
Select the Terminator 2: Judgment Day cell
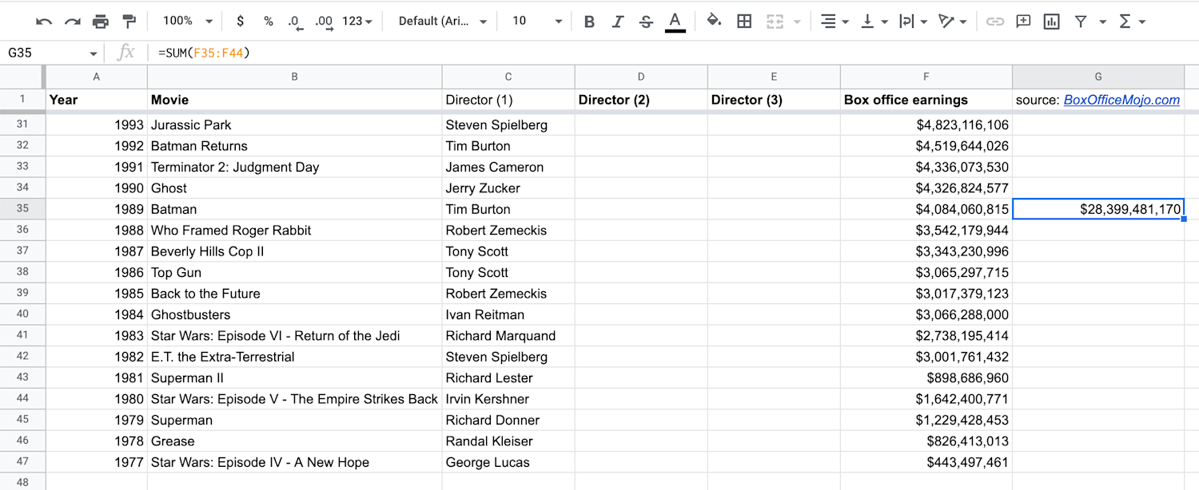295,167
